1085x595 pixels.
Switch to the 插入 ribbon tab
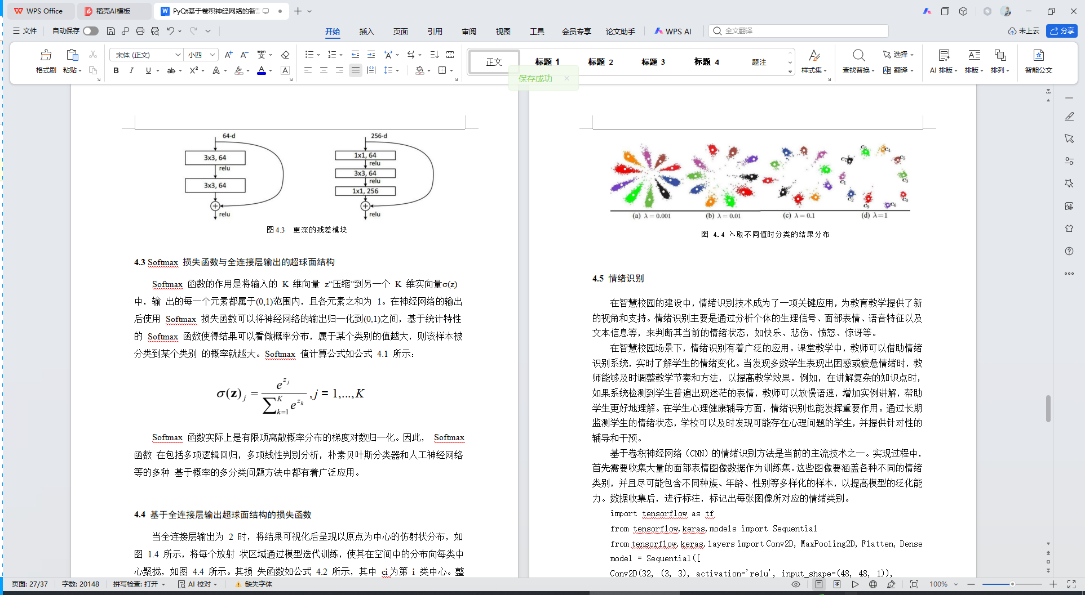[366, 32]
